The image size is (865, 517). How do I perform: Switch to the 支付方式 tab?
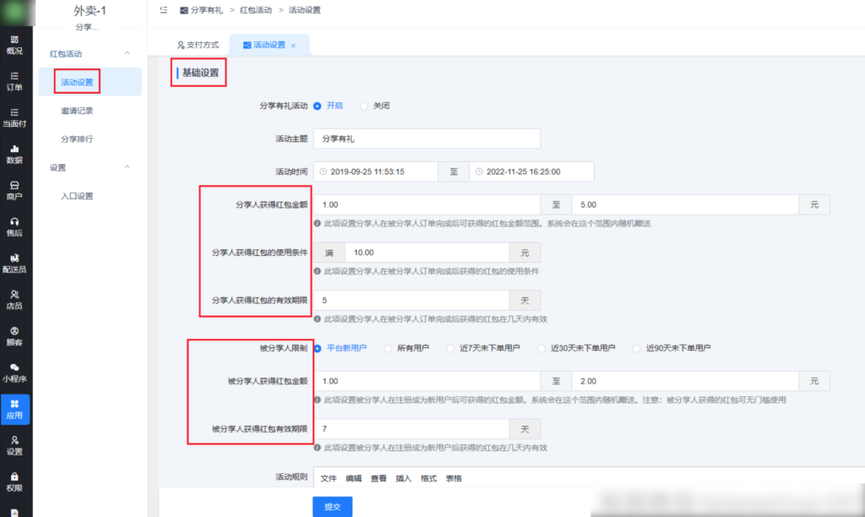click(200, 44)
